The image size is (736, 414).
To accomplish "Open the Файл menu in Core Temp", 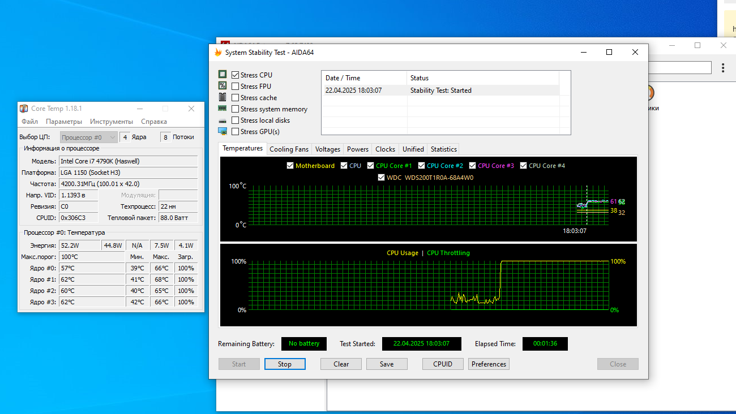I will click(29, 122).
